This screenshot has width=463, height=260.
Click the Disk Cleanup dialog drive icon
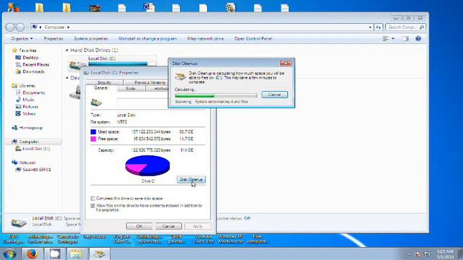point(180,77)
